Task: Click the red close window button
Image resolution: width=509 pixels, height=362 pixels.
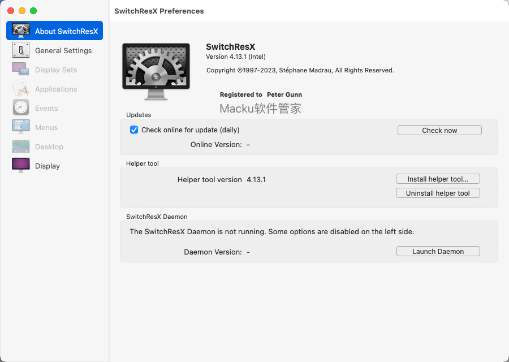Action: pyautogui.click(x=11, y=11)
